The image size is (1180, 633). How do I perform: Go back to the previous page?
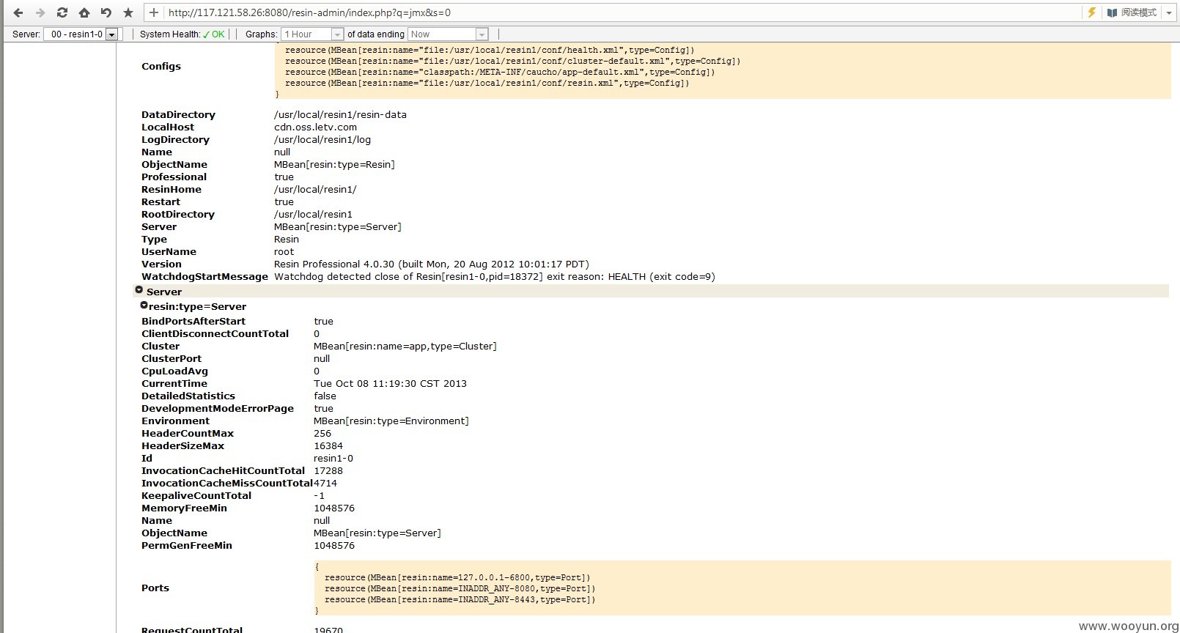18,12
